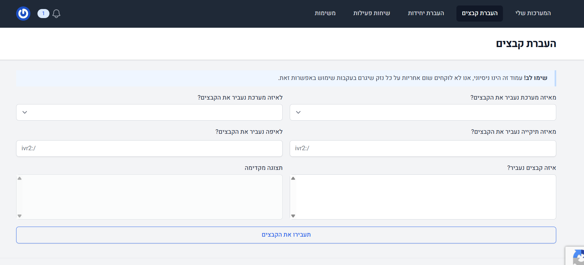Open the notifications bell icon
584x265 pixels.
56,14
